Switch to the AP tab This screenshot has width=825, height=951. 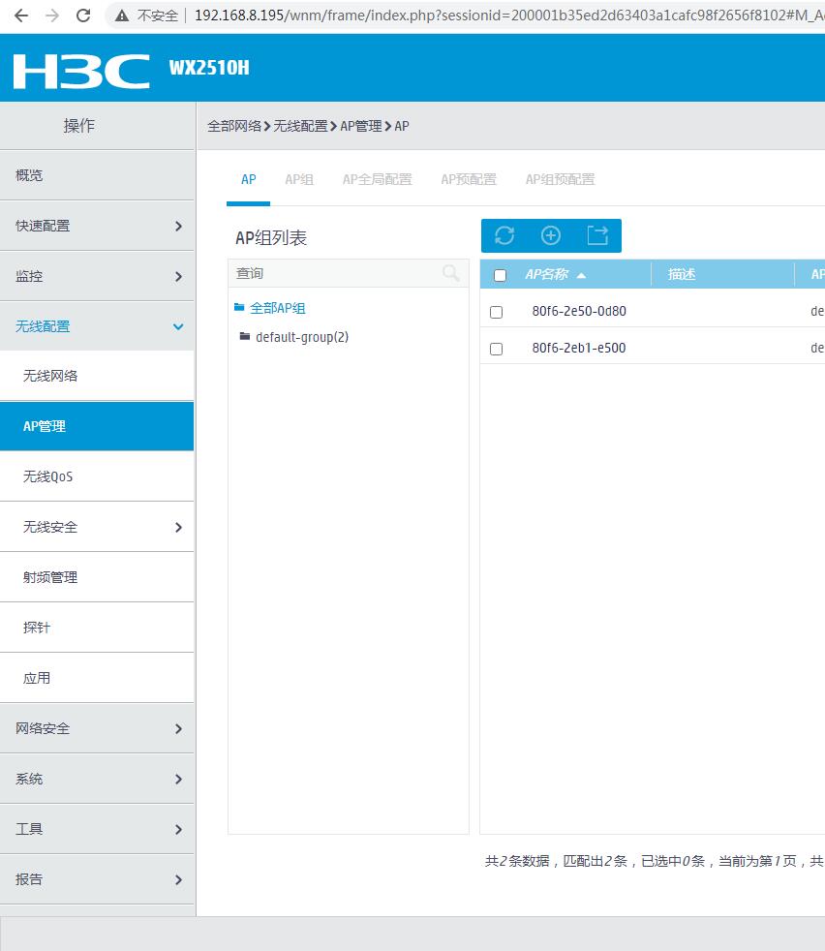(248, 179)
